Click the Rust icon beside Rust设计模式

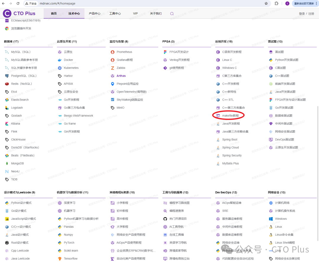point(7,243)
